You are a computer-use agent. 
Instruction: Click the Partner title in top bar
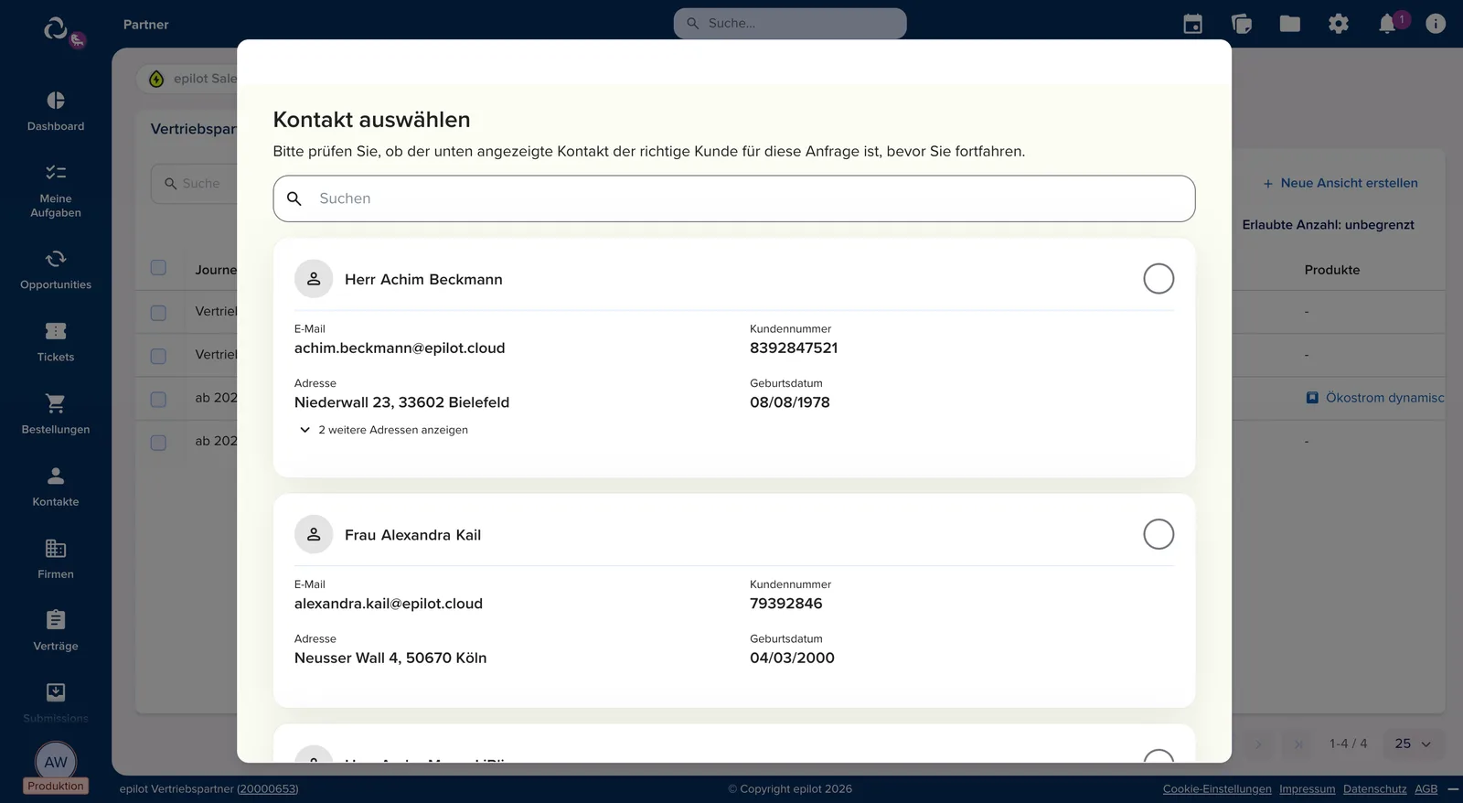146,25
